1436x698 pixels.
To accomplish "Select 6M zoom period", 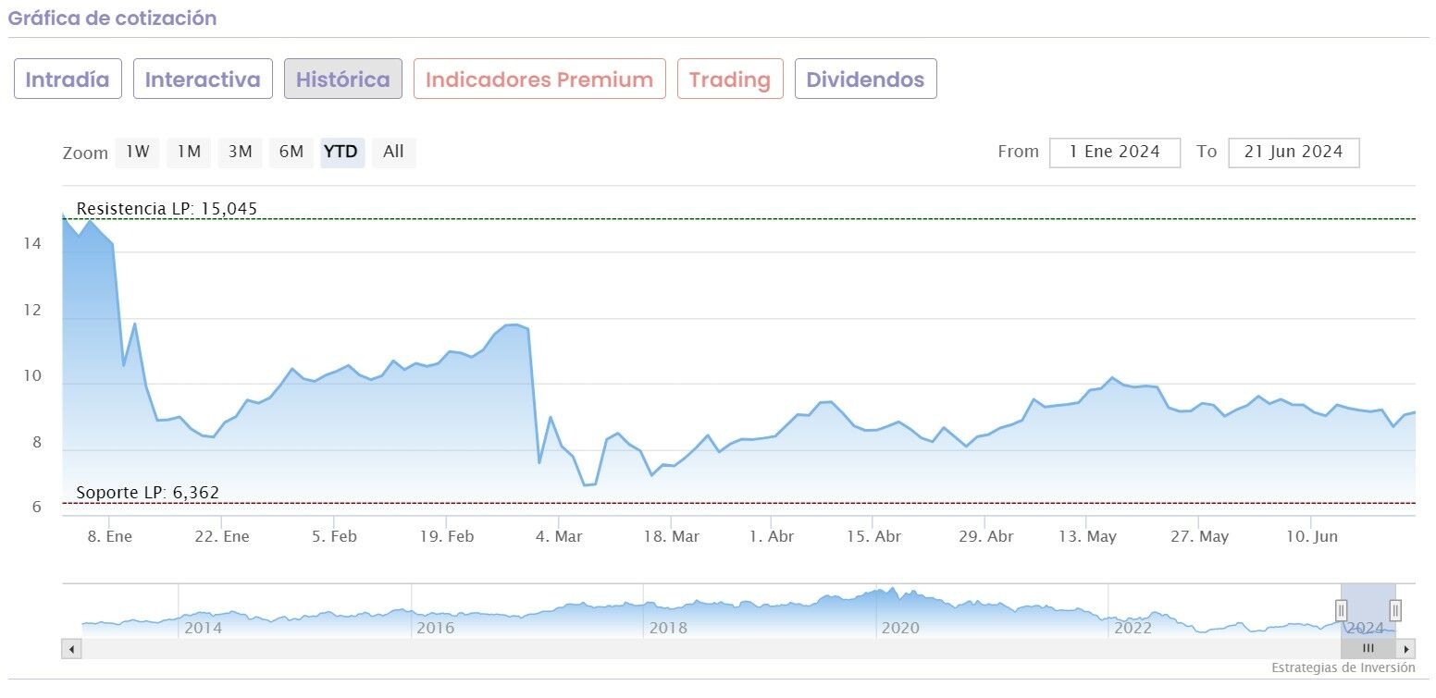I will point(291,152).
